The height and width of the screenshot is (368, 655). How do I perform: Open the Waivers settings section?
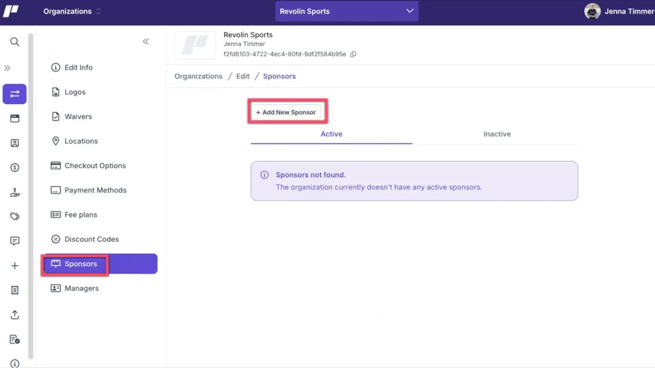coord(78,117)
